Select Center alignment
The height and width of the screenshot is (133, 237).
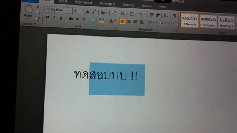click(129, 21)
